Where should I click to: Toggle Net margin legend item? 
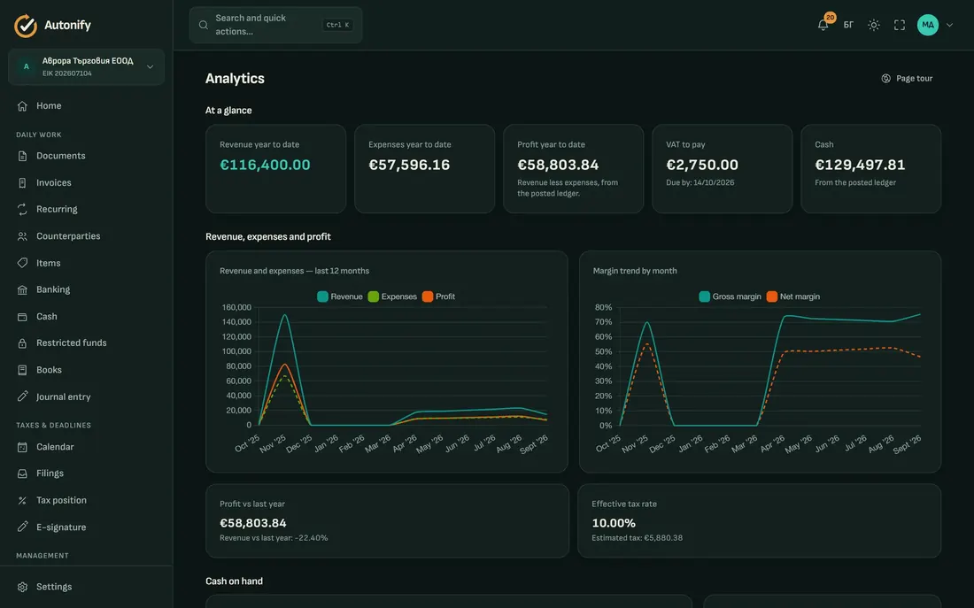(x=792, y=296)
